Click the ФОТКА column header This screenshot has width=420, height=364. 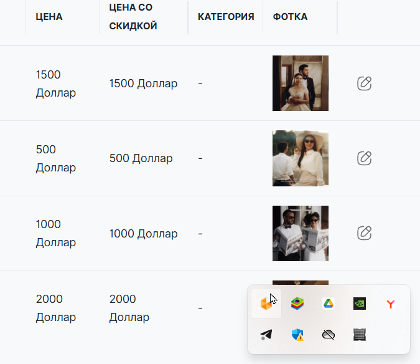click(290, 17)
